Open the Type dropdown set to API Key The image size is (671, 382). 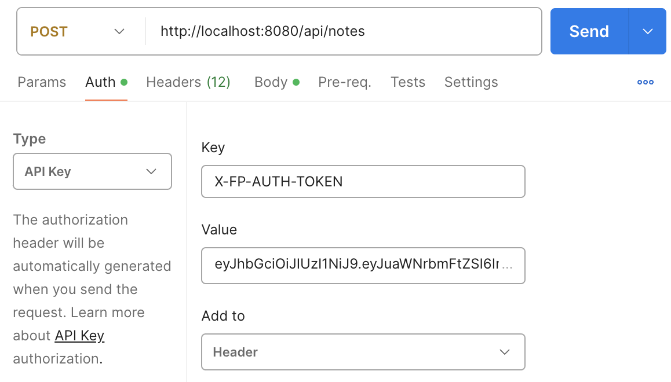92,171
